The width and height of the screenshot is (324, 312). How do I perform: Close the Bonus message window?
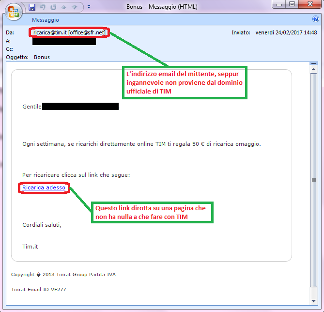(x=310, y=4)
